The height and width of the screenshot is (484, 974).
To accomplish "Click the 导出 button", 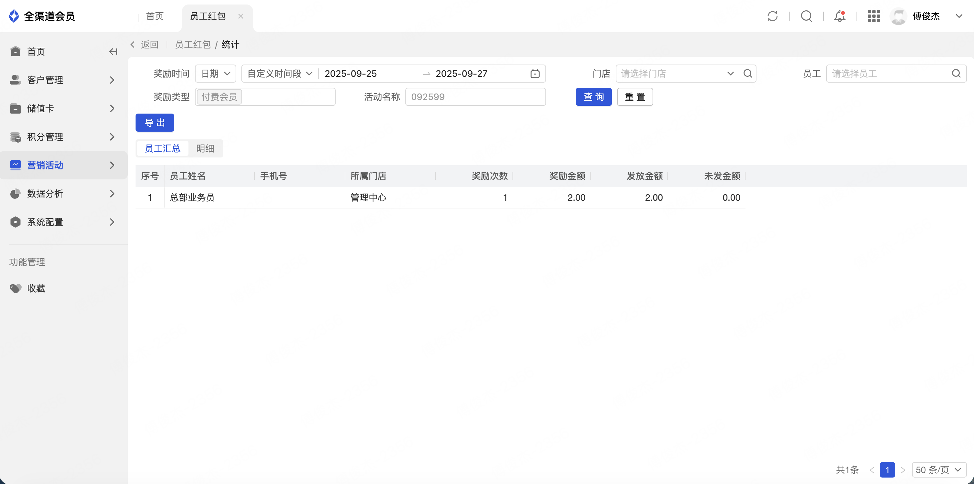I will 155,123.
